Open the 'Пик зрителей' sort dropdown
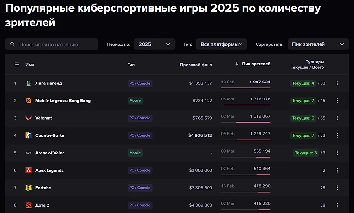Viewport: 354px width, 213px height. tap(318, 44)
